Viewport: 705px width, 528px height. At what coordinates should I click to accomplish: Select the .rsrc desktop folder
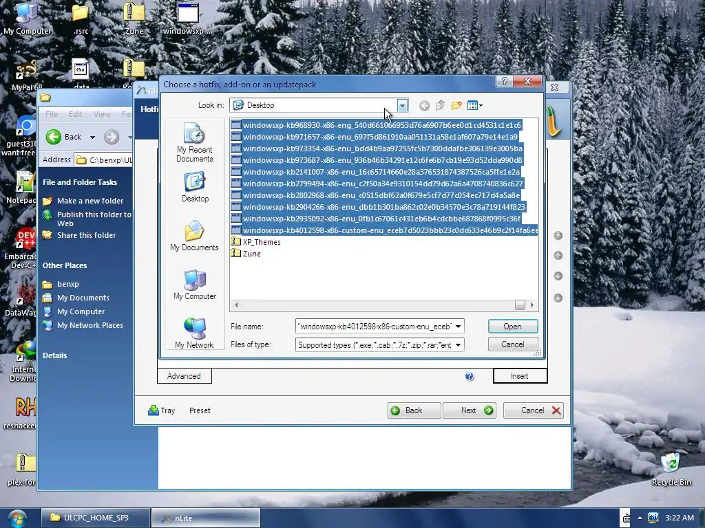(x=81, y=19)
